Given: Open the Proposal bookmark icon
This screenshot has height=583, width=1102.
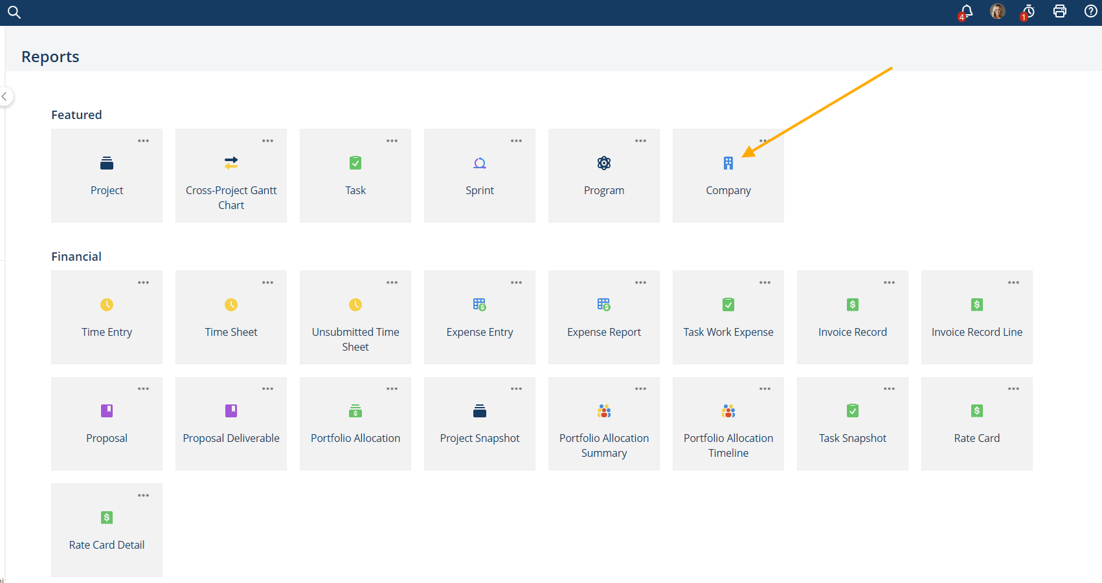Looking at the screenshot, I should [107, 411].
